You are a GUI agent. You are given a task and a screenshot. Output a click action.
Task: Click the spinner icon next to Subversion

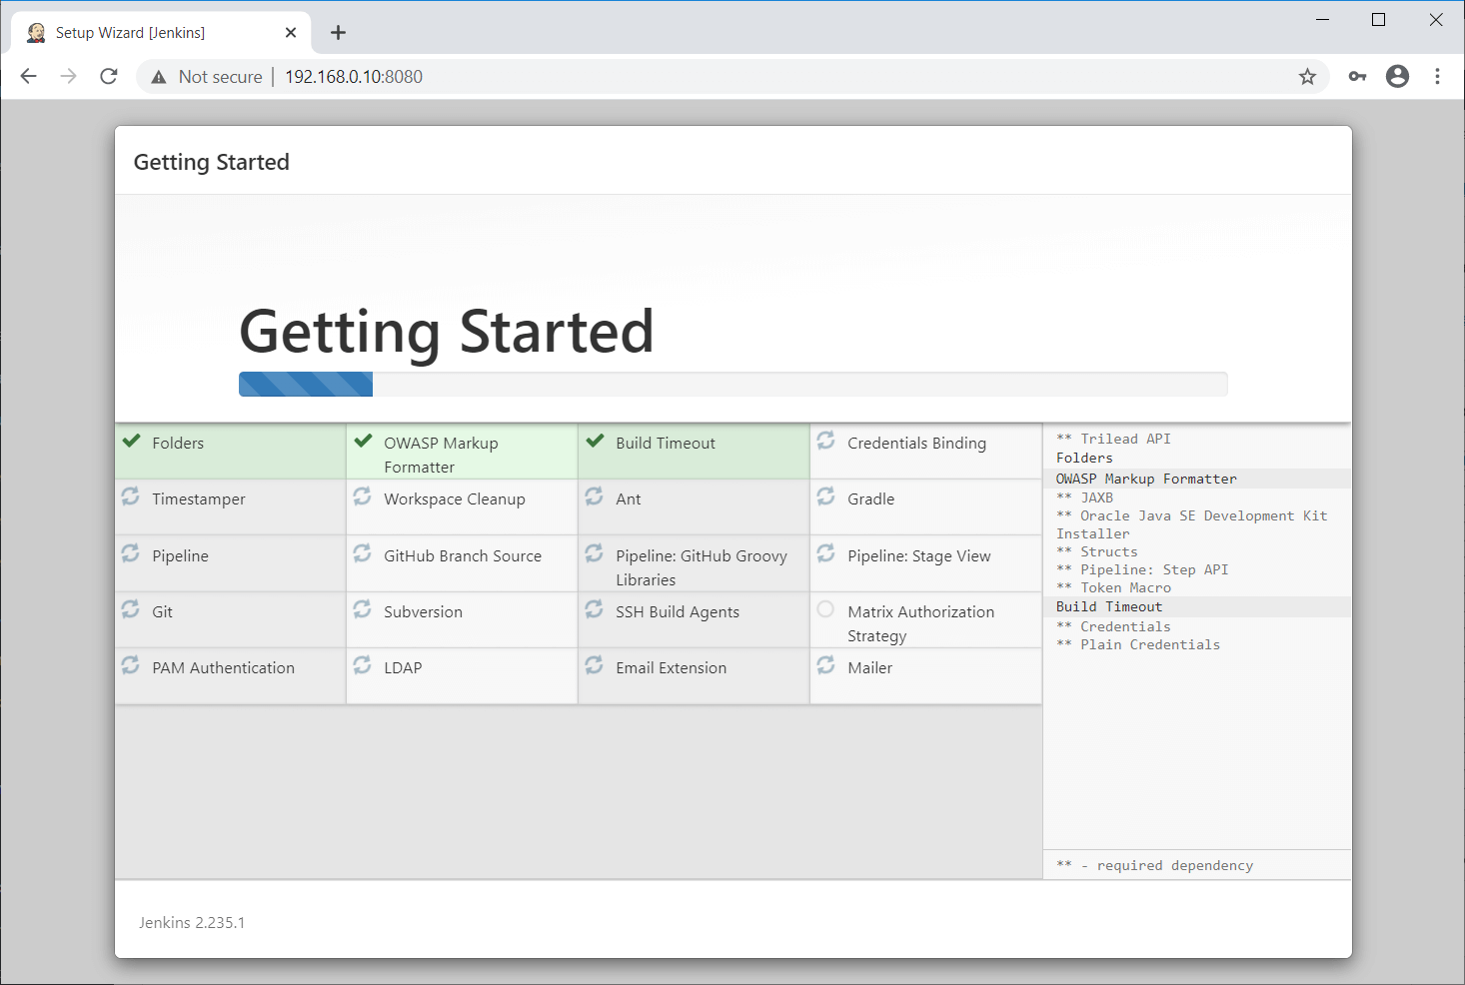click(x=362, y=608)
